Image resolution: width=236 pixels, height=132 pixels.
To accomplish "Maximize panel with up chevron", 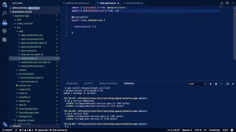I will 222,84.
